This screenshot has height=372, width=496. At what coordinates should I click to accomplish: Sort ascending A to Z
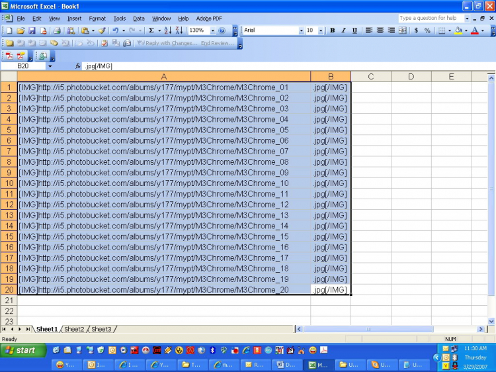tap(168, 30)
